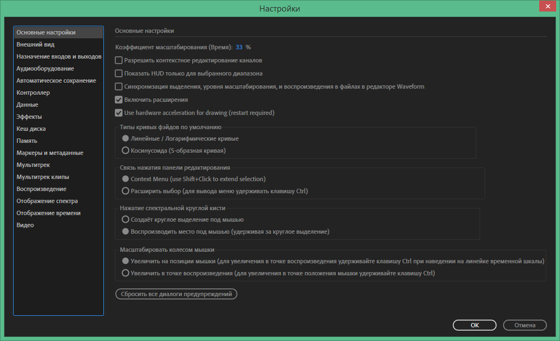This screenshot has height=341, width=560.
Task: Open Внешний вид settings category
Action: coord(36,44)
